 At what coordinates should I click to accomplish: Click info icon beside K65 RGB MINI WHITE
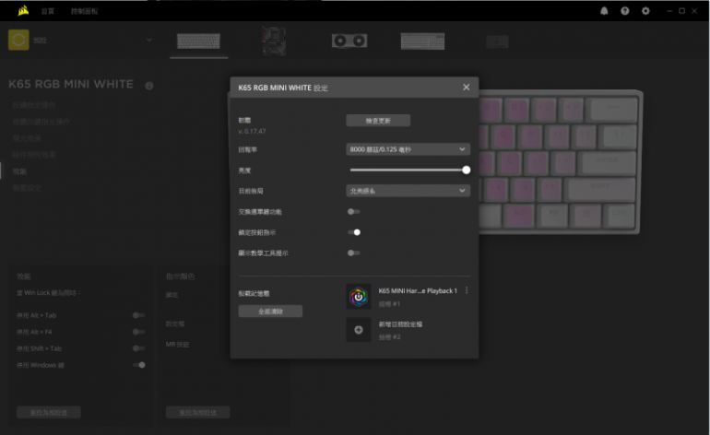149,86
